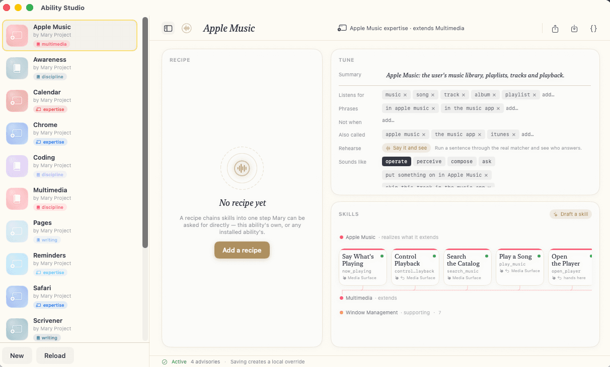Collapse the Apple Music skills group
Viewport: 610px width, 367px height.
click(x=389, y=237)
